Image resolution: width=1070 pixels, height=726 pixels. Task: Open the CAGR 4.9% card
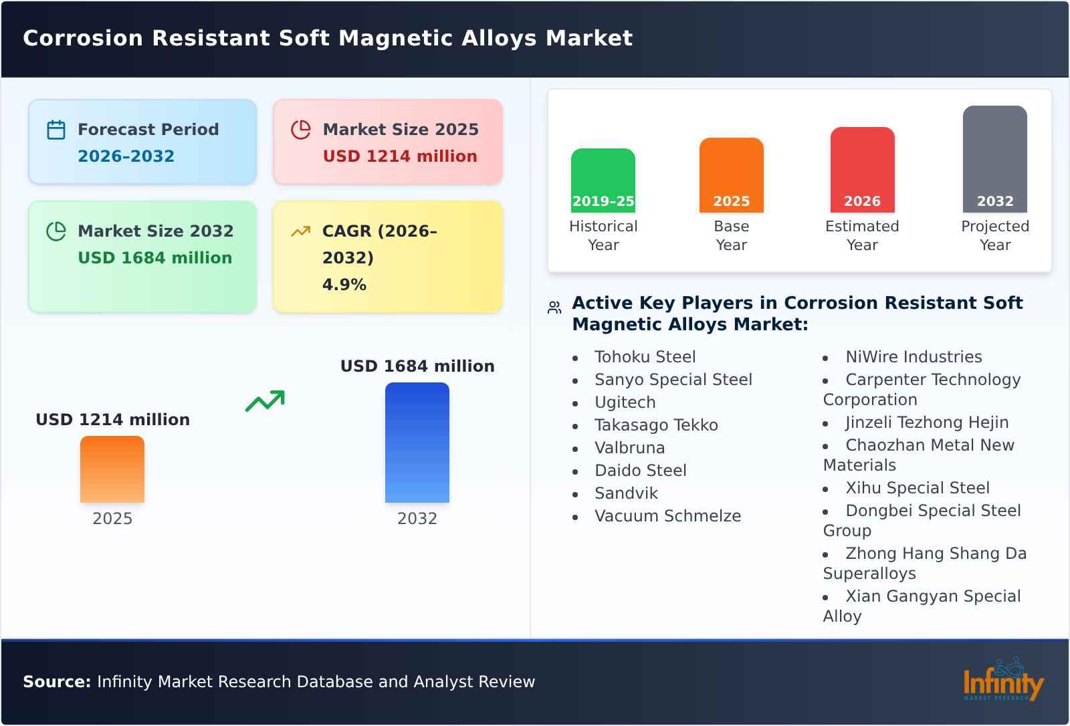[x=387, y=256]
